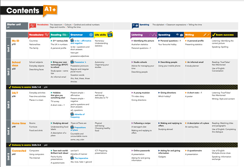The height and width of the screenshot is (167, 244).
Task: Click the Unit 3 side label
Action: point(8,105)
